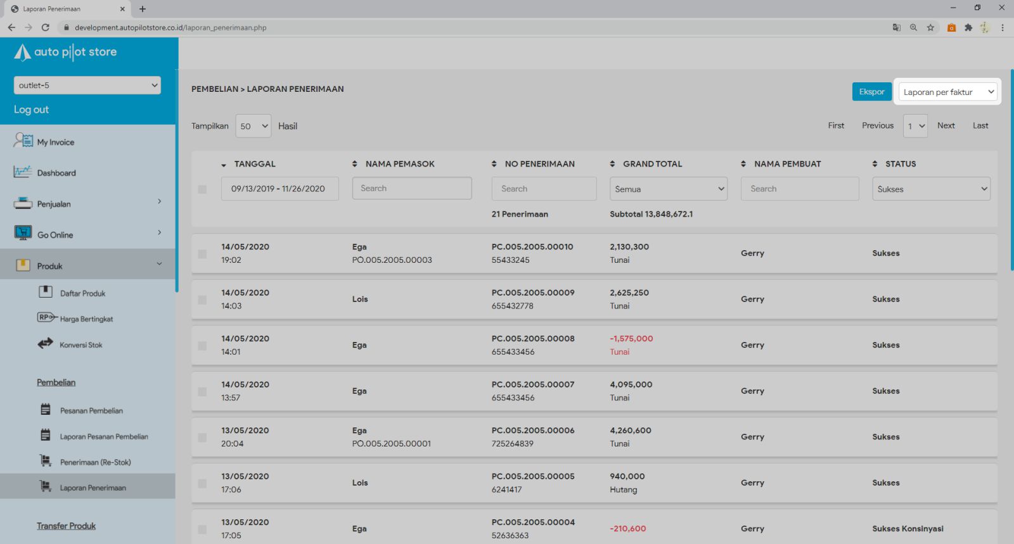This screenshot has width=1014, height=544.
Task: Click the Go Online shopping cart icon
Action: point(23,234)
